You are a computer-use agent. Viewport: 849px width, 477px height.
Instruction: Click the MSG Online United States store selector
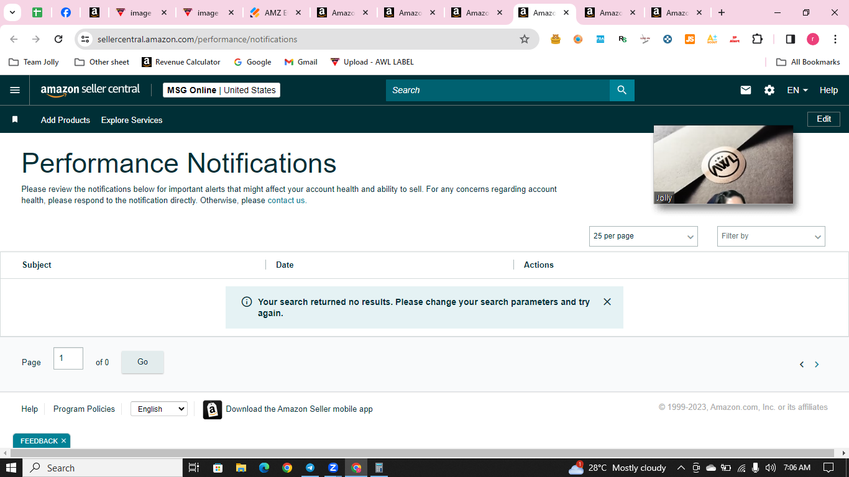pyautogui.click(x=221, y=90)
